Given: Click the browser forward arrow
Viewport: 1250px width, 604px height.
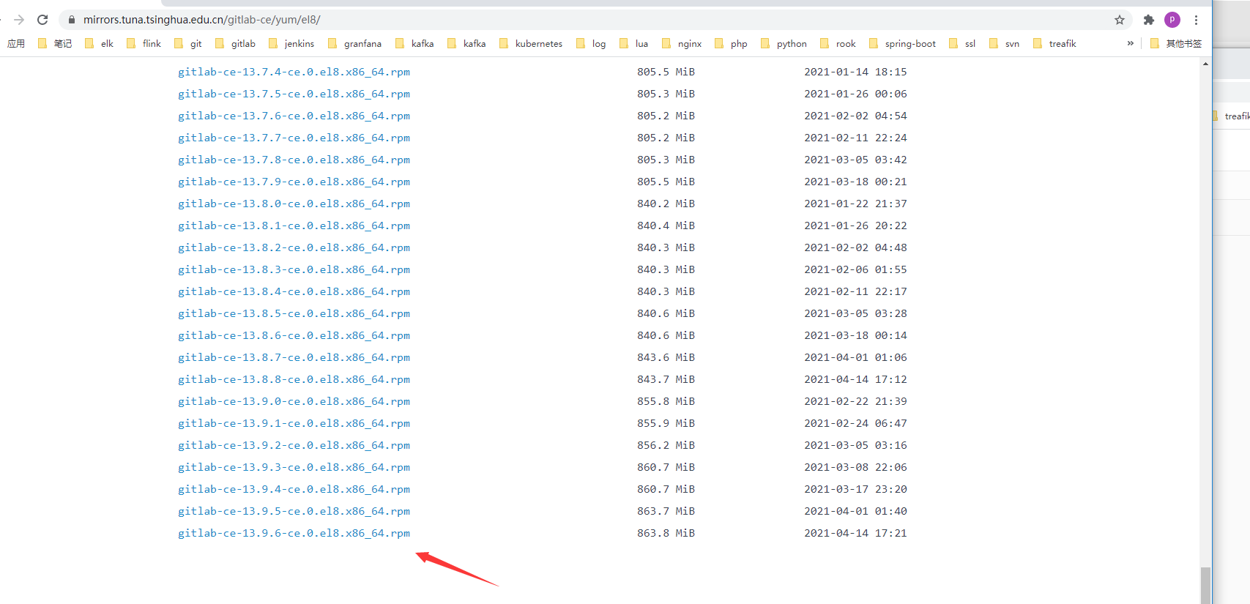Looking at the screenshot, I should coord(19,20).
